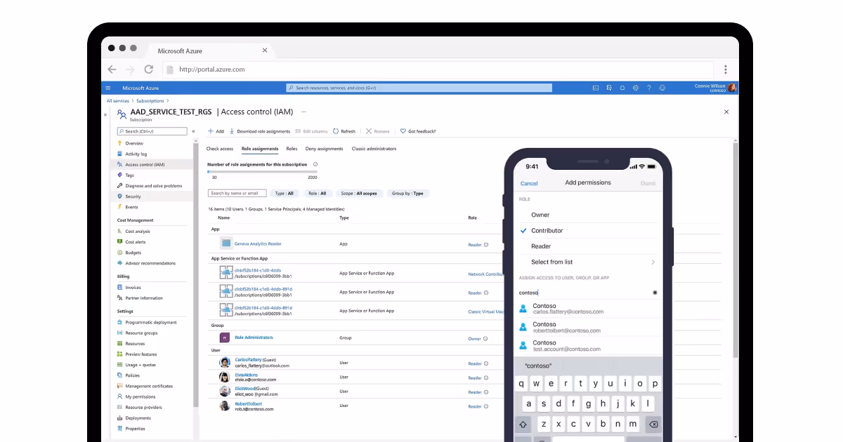Switch to the Classic administrators tab
Screen dimensions: 843x442
point(374,149)
